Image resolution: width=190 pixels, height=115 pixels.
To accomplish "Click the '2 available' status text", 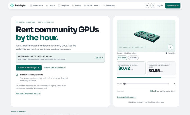I will (171, 53).
